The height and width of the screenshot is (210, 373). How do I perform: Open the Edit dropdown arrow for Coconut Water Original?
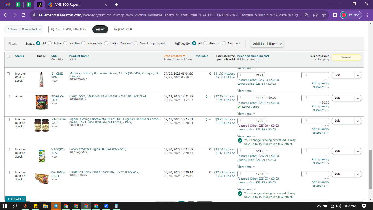click(358, 151)
